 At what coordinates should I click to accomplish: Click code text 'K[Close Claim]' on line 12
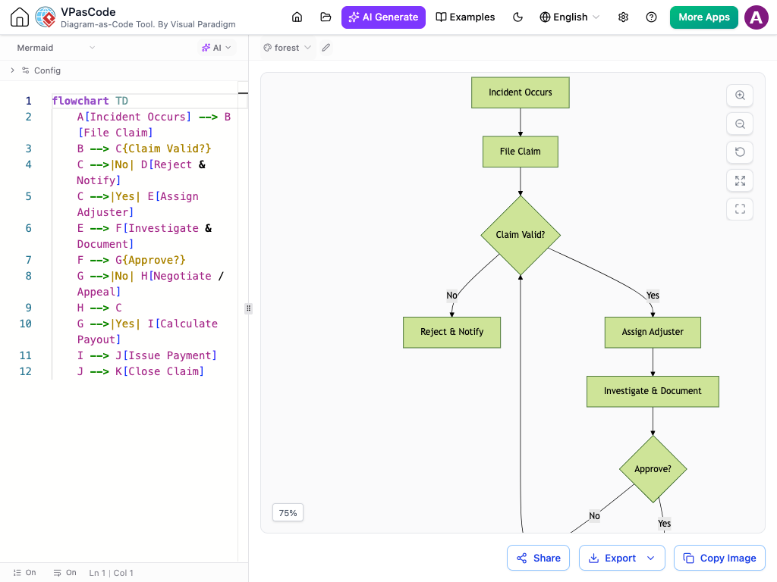(159, 371)
